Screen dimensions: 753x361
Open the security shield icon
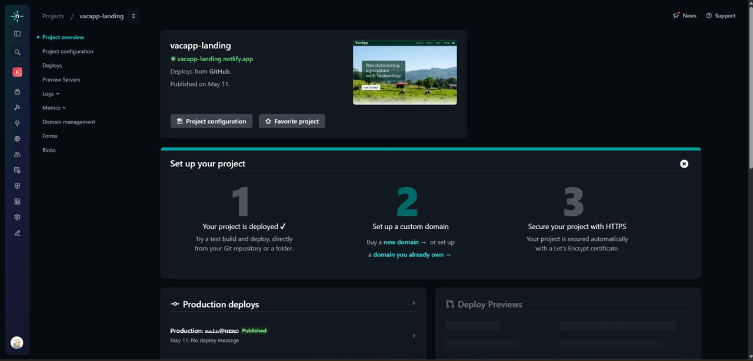coord(17,186)
